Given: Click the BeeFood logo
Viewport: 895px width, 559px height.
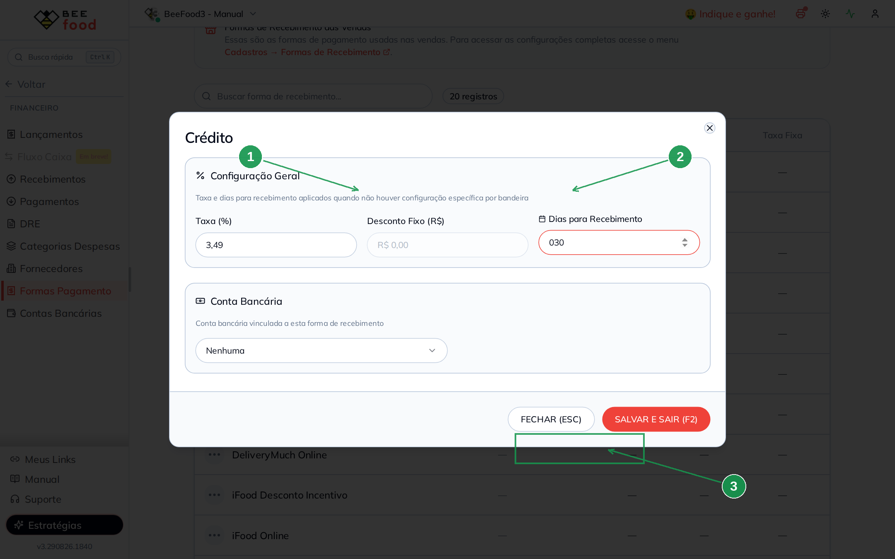Looking at the screenshot, I should tap(65, 19).
